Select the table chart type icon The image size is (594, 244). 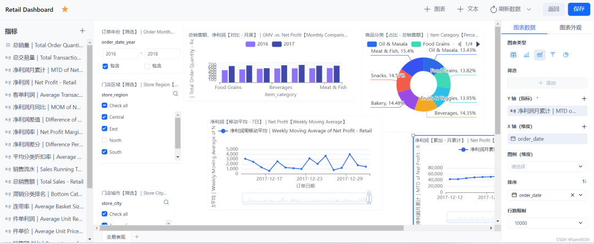click(x=513, y=55)
